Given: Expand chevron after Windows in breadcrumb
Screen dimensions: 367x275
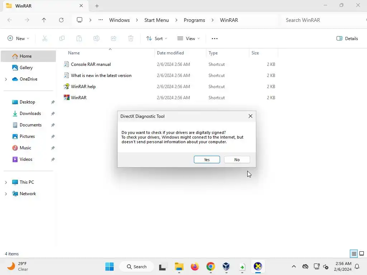Looking at the screenshot, I should click(x=137, y=20).
